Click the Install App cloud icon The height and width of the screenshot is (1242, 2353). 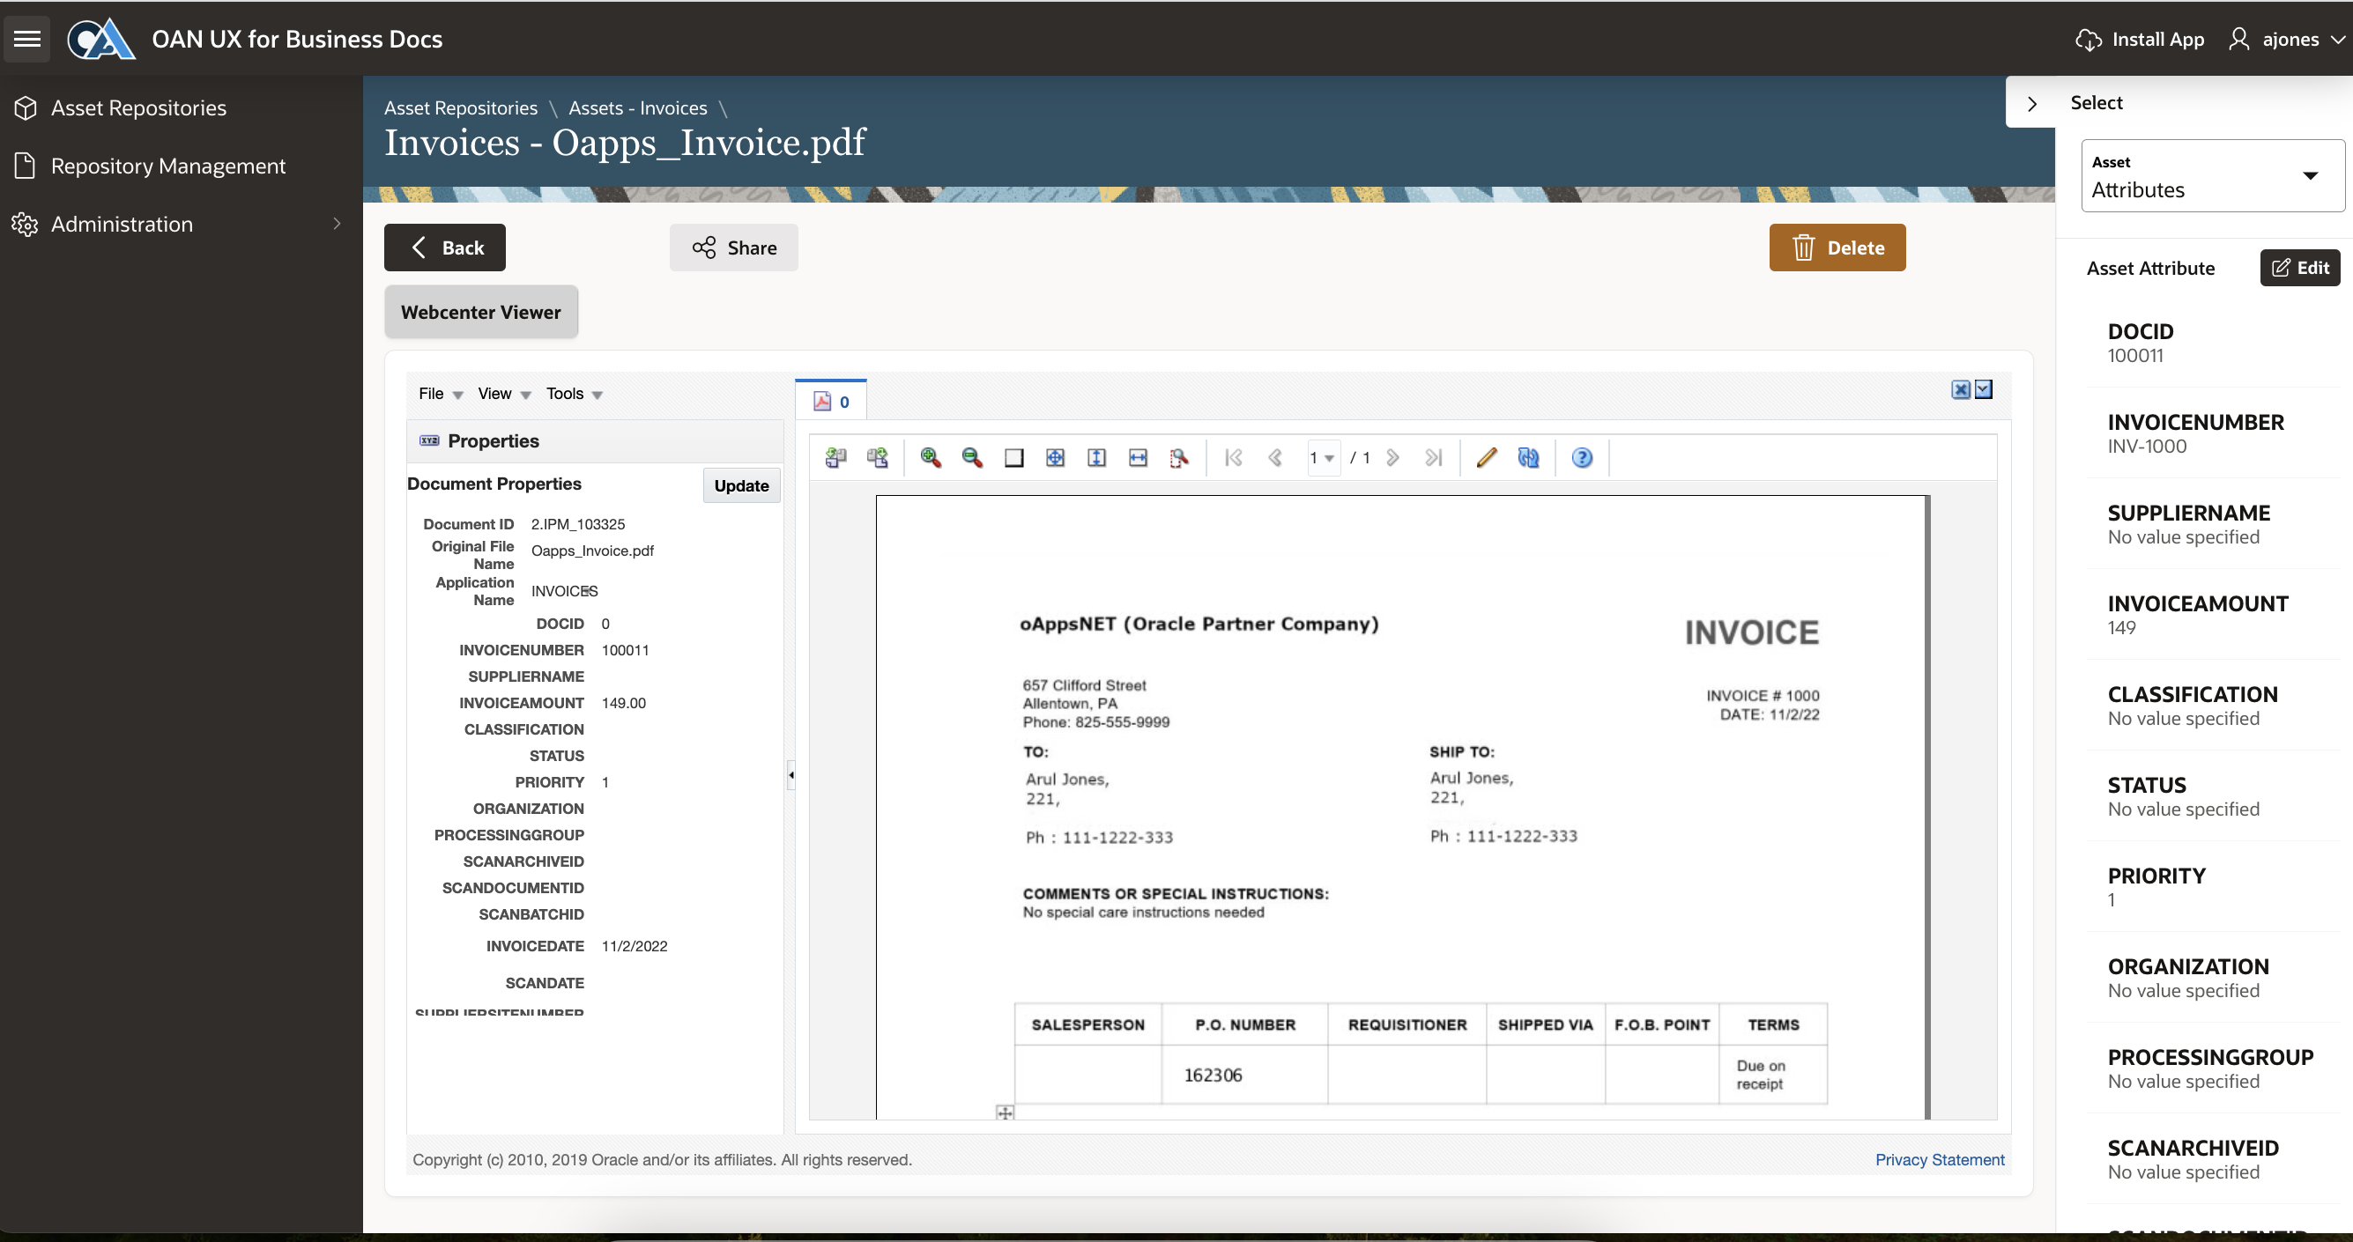coord(2088,40)
